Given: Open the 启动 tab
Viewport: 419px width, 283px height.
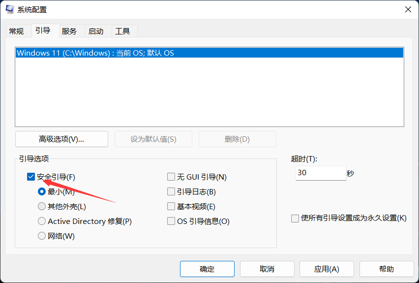Looking at the screenshot, I should click(x=96, y=31).
